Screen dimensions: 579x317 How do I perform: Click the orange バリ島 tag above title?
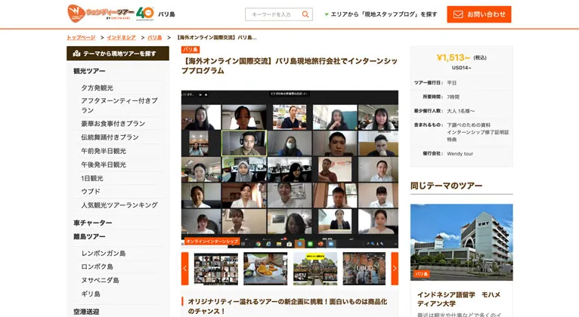190,49
